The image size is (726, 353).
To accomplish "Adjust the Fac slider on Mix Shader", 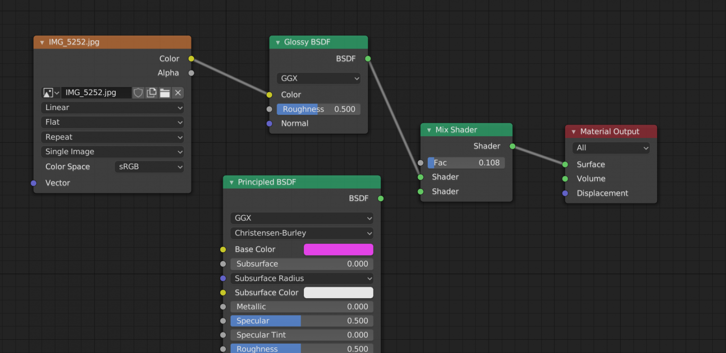I will click(466, 163).
